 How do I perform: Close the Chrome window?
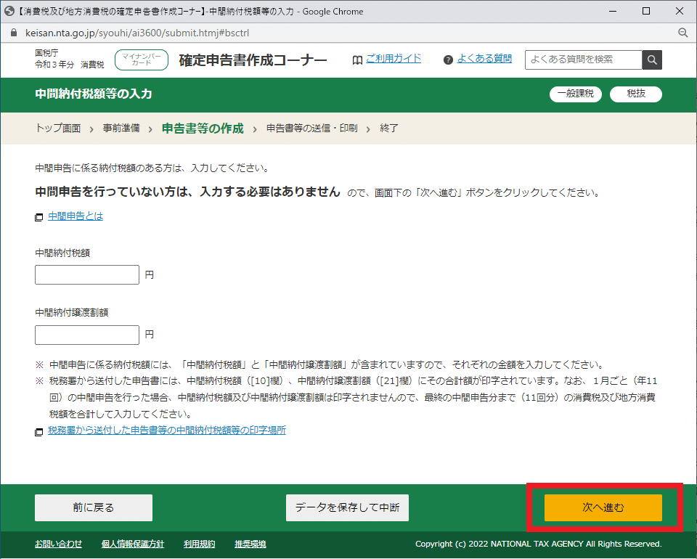tap(680, 11)
